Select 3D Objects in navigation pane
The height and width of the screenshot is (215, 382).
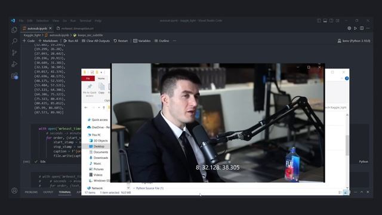point(98,141)
